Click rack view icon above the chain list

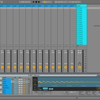coord(29,75)
